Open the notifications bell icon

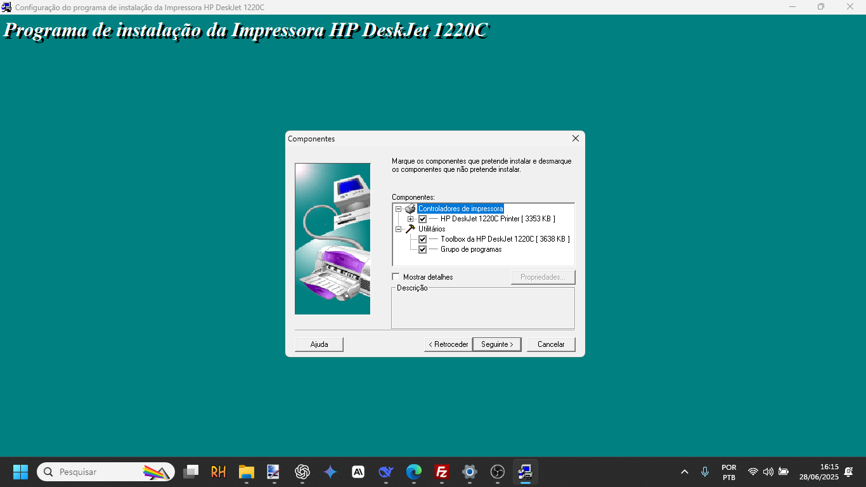pyautogui.click(x=849, y=472)
